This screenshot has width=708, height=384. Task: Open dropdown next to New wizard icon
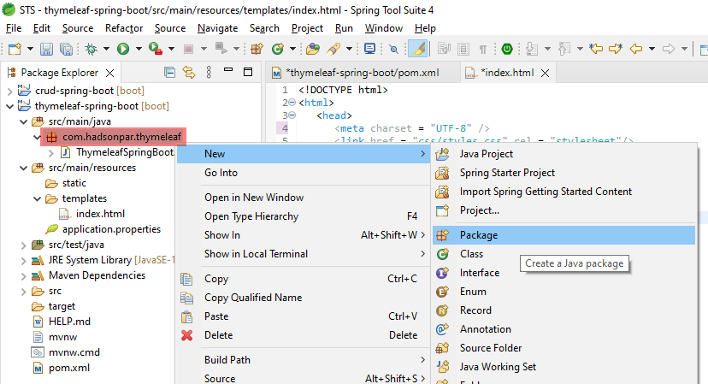30,49
